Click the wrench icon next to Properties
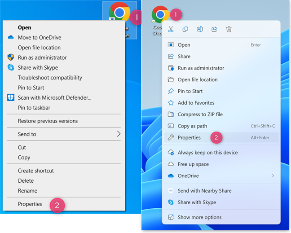Viewport: 291px width, 233px height. point(171,137)
